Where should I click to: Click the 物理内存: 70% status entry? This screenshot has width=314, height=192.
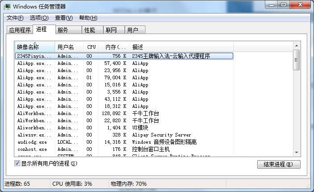click(x=128, y=184)
